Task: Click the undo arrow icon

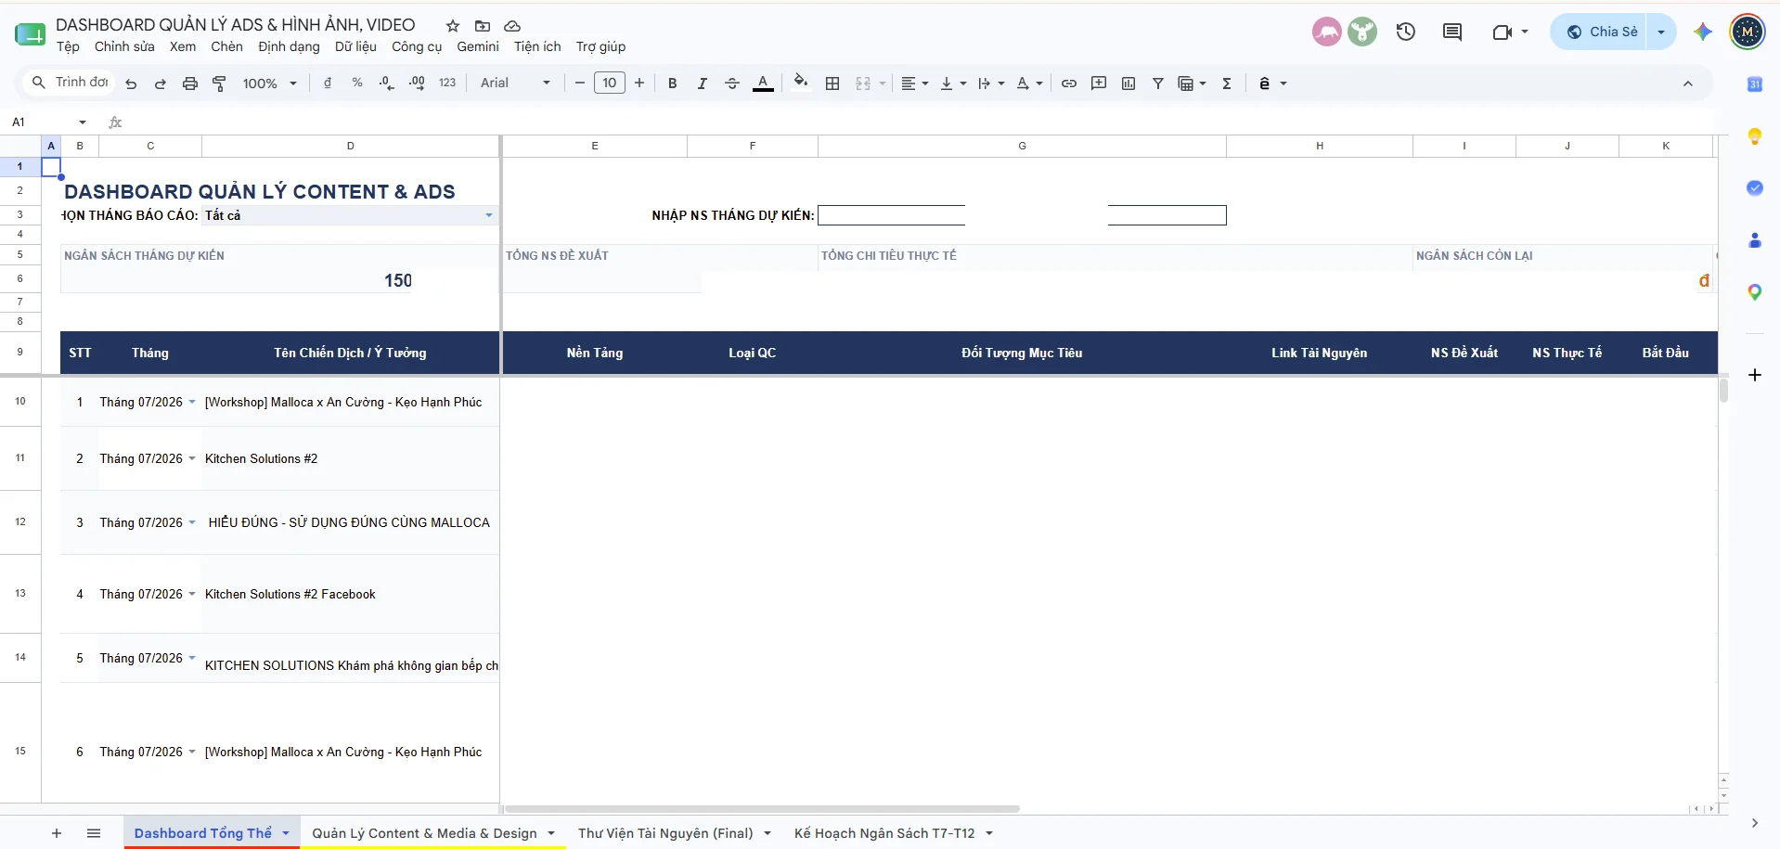Action: [x=131, y=84]
